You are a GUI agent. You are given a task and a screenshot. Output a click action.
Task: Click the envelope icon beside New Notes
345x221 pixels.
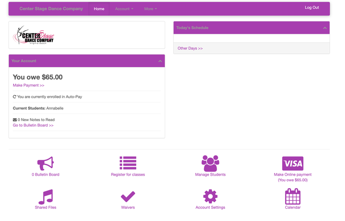15,120
